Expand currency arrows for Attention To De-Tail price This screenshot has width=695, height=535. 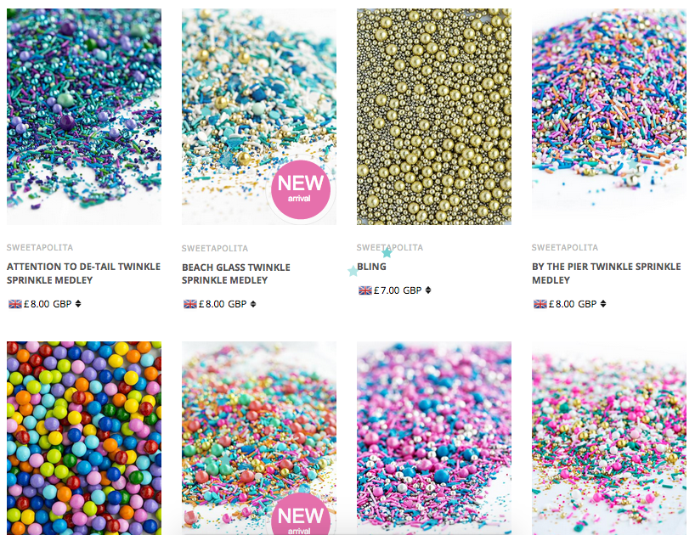tap(78, 304)
